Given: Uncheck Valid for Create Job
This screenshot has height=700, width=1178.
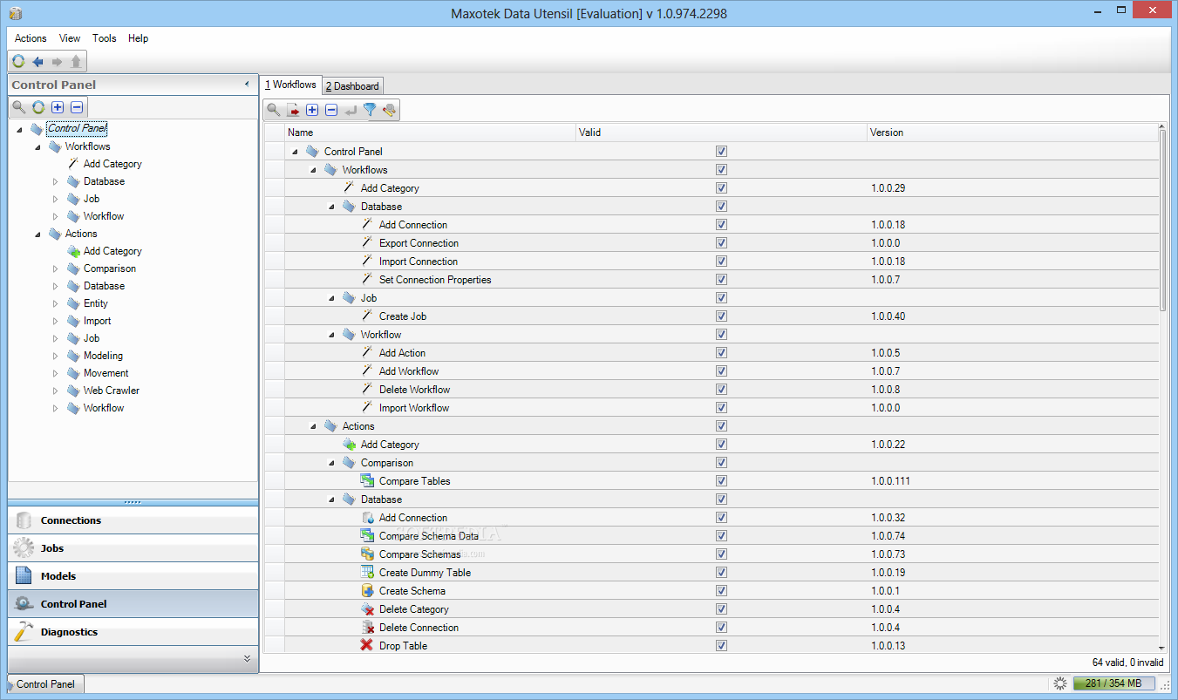Looking at the screenshot, I should pos(721,316).
